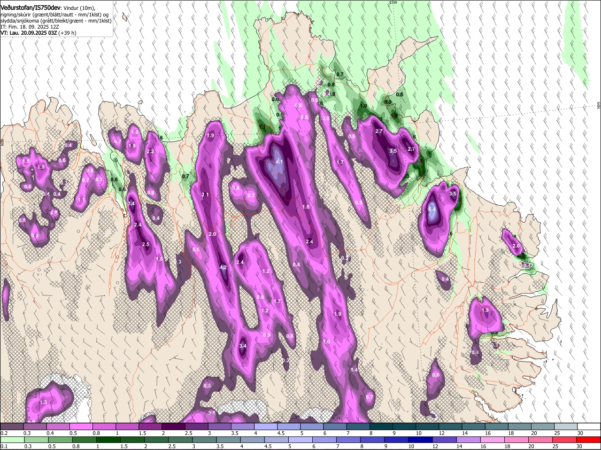Screen dimensions: 601x450
Task: Click the 2.5 precipitation value on the map
Action: [146, 245]
